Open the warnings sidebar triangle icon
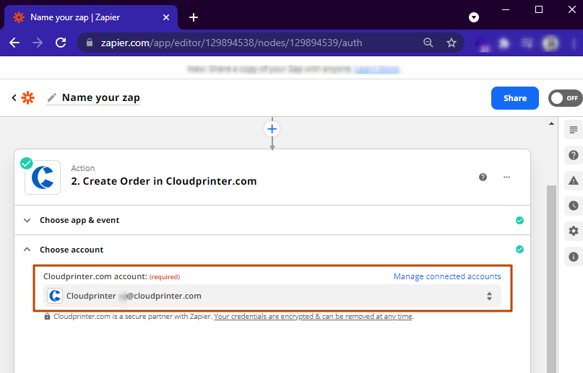This screenshot has width=583, height=373. pos(574,181)
